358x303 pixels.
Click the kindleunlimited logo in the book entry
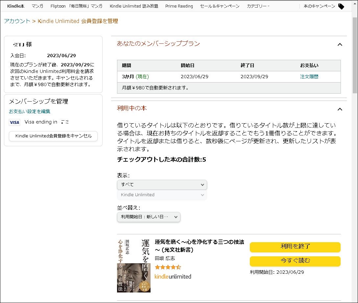click(173, 276)
